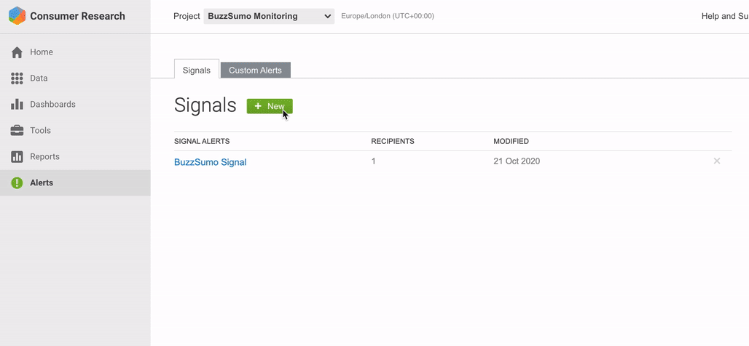Delete BuzzSumo Signal with the X icon
Screen dimensions: 749x346
tap(717, 161)
